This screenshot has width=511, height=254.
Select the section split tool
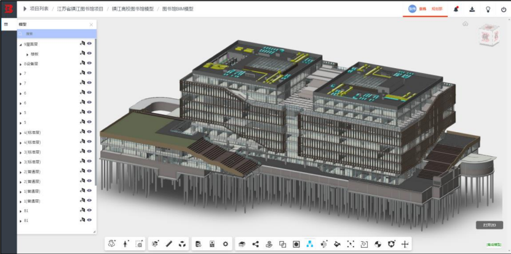point(323,244)
